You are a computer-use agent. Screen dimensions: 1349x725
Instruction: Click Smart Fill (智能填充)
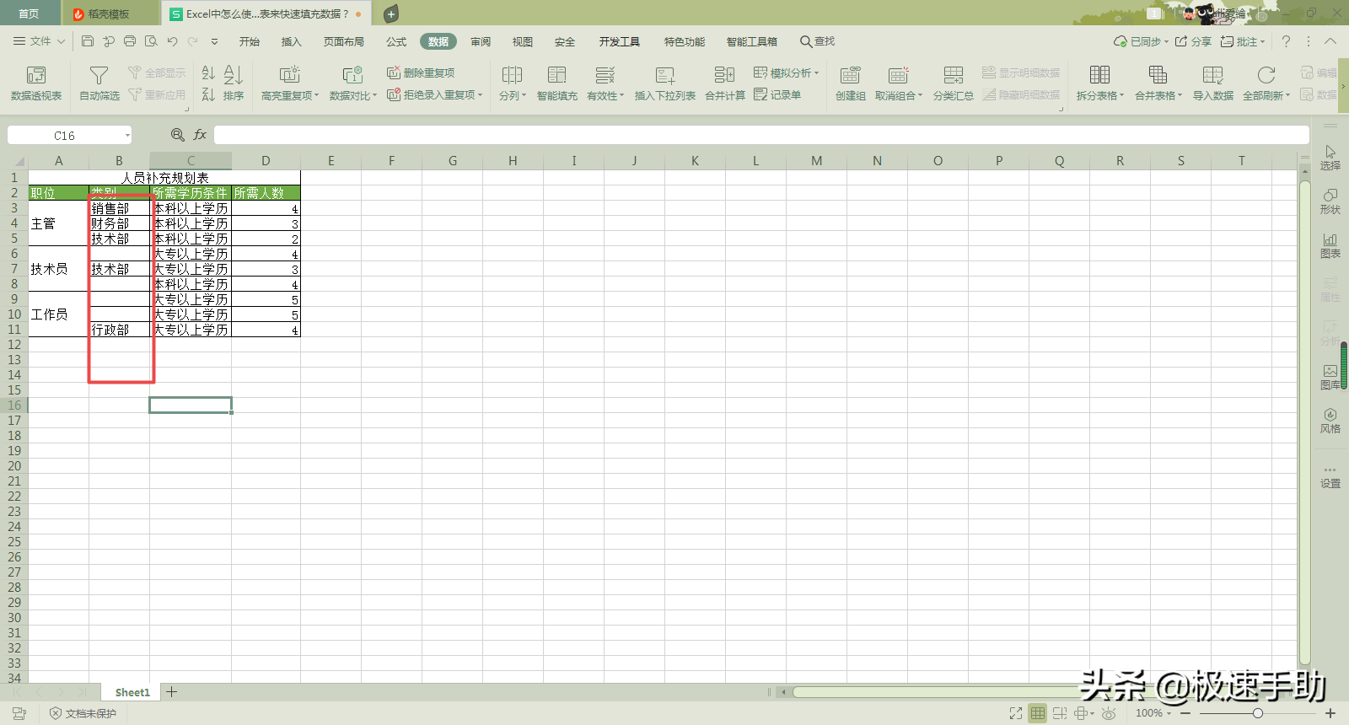[x=556, y=83]
